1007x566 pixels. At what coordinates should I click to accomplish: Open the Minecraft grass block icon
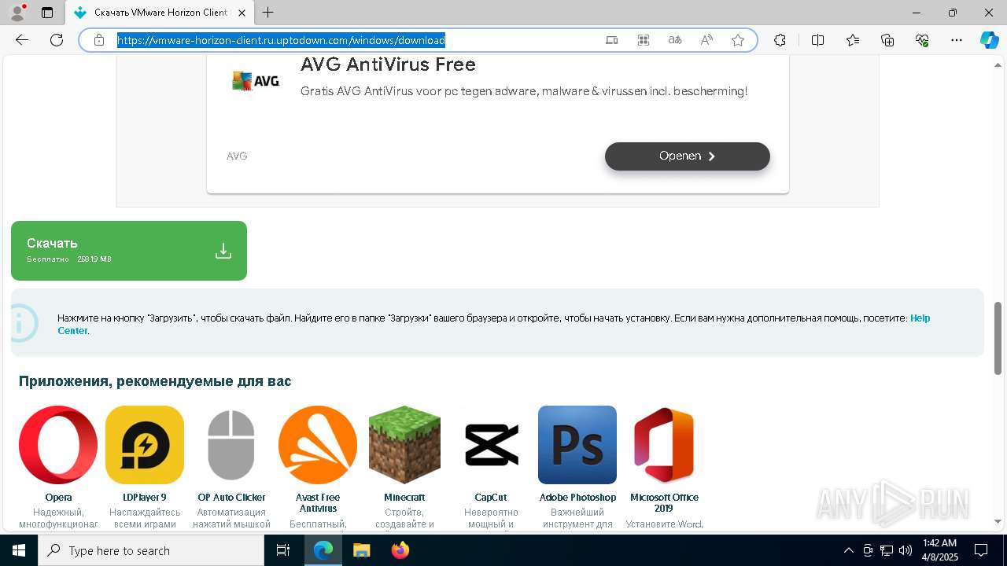pyautogui.click(x=404, y=445)
